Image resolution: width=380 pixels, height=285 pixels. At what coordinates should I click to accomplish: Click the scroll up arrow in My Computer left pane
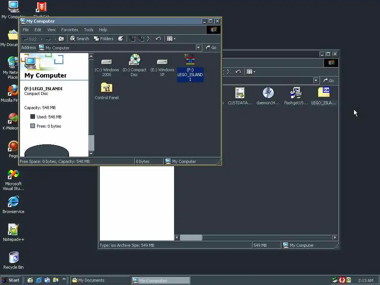[91, 56]
